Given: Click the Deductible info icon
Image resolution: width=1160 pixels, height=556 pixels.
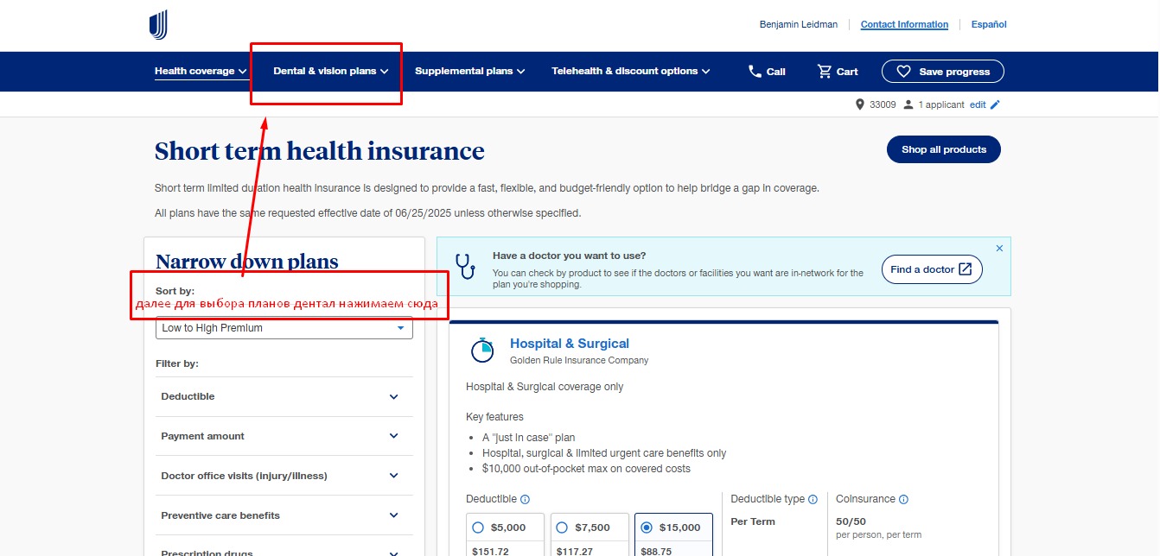Looking at the screenshot, I should tap(526, 499).
